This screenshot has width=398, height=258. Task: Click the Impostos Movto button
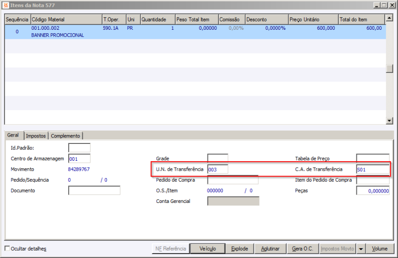338,249
